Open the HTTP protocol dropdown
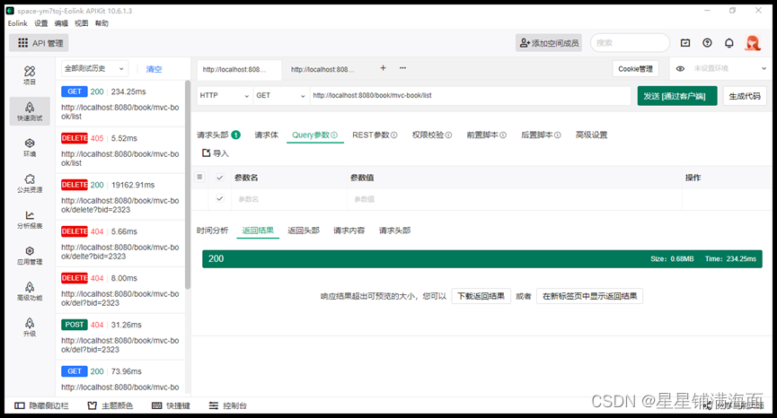This screenshot has width=777, height=418. pyautogui.click(x=224, y=95)
